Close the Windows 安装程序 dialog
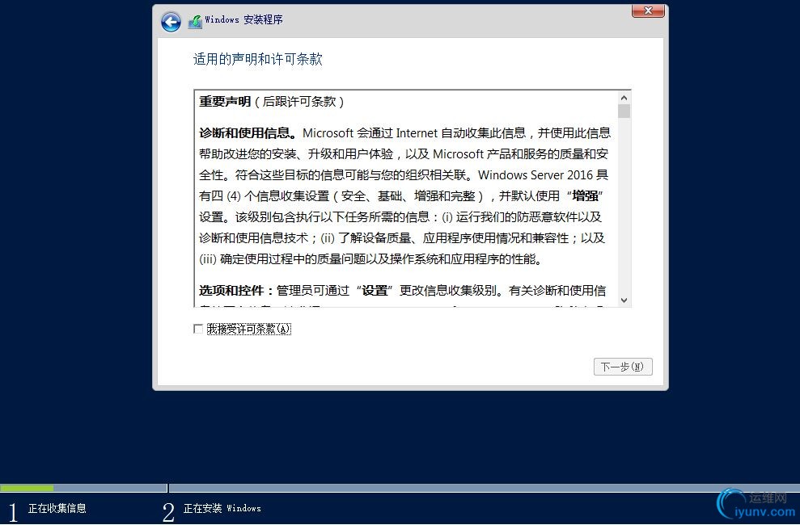Image resolution: width=800 pixels, height=525 pixels. (x=648, y=10)
